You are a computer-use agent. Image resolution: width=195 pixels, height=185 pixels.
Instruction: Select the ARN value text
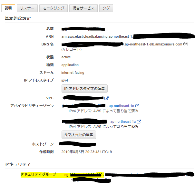pyautogui.click(x=128, y=36)
